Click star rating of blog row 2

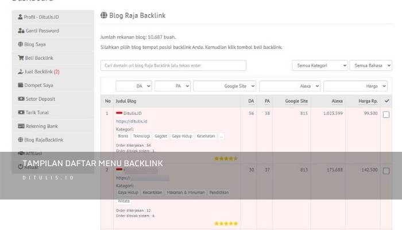click(226, 224)
